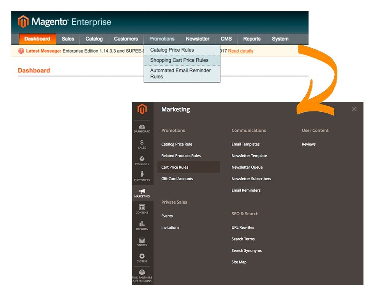Click the SEO & Search section heading
The image size is (374, 296).
(245, 213)
